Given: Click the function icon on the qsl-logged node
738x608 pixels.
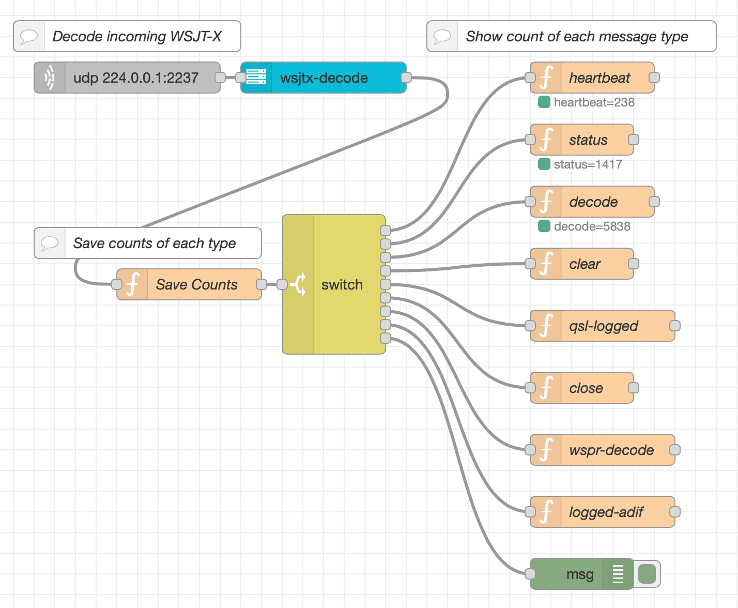Looking at the screenshot, I should pyautogui.click(x=545, y=326).
